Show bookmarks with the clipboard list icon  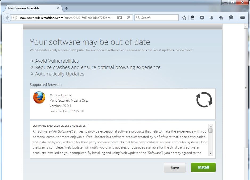pyautogui.click(x=192, y=18)
